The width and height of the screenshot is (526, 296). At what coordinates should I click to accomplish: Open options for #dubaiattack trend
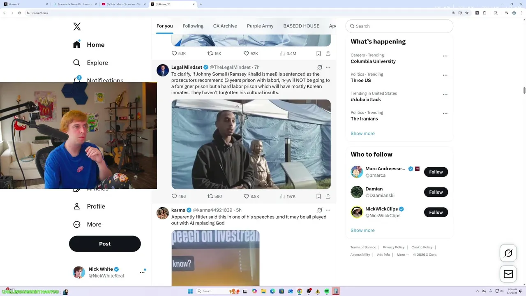[445, 94]
